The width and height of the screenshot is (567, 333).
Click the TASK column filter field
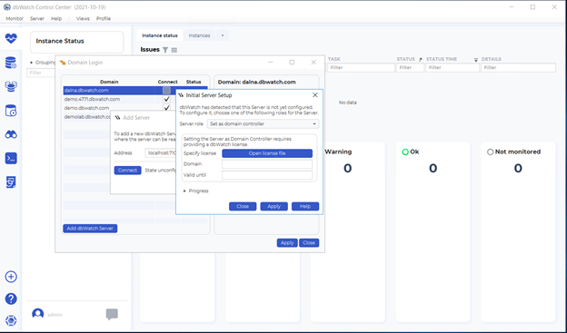tap(361, 67)
